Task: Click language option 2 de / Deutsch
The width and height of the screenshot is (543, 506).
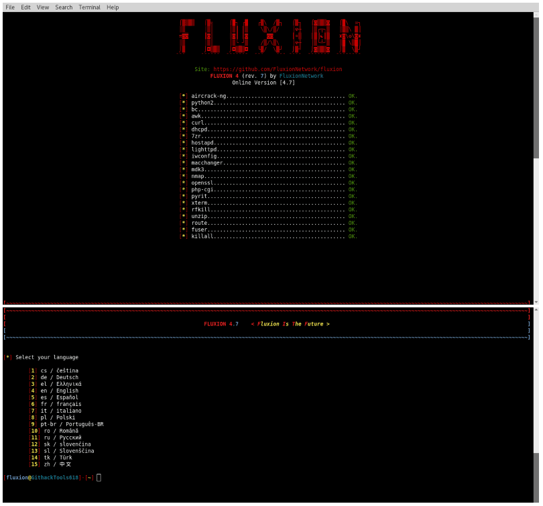Action: [x=54, y=377]
